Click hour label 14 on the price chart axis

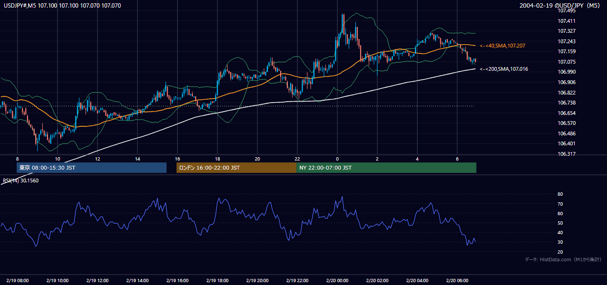137,159
